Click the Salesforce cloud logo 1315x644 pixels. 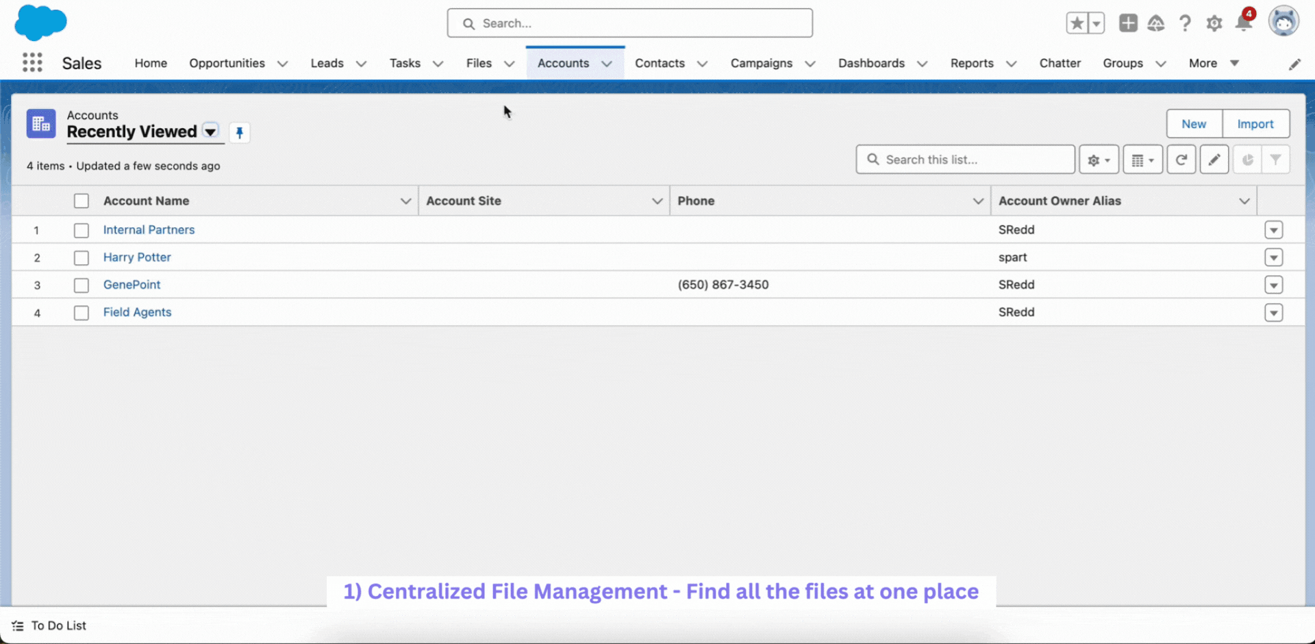(40, 22)
